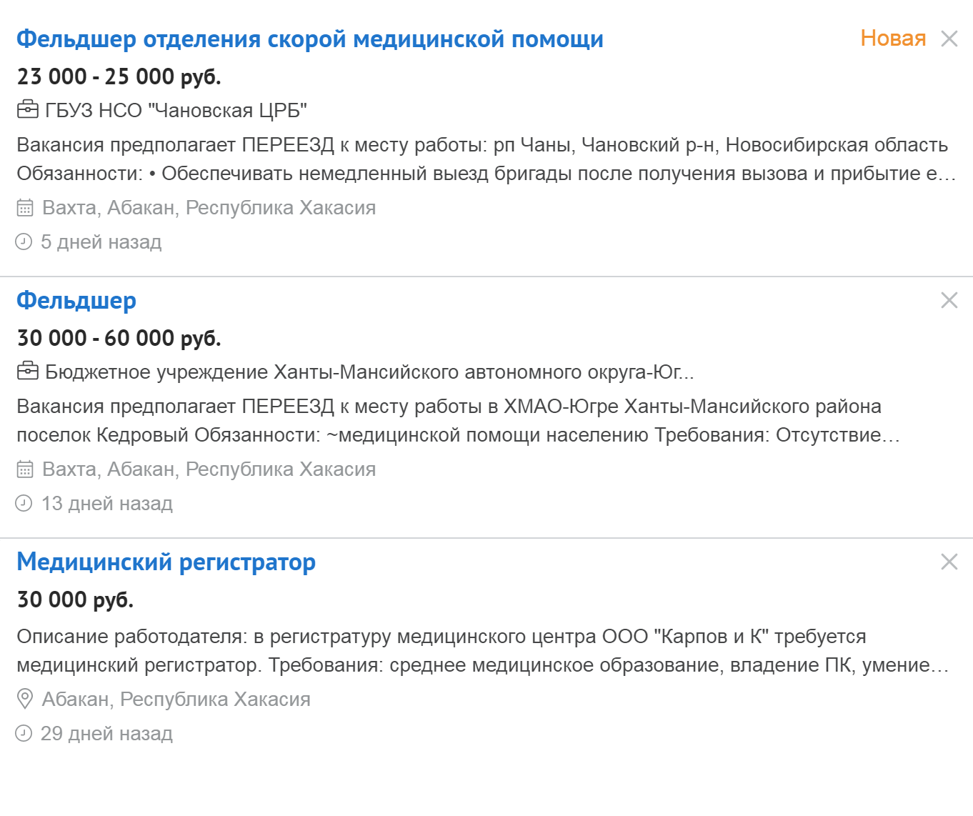The width and height of the screenshot is (973, 816).
Task: Click Вахта, Абакан under the ГБУЗ НСО "Чановская ЦРБ" vacancy
Action: click(209, 207)
